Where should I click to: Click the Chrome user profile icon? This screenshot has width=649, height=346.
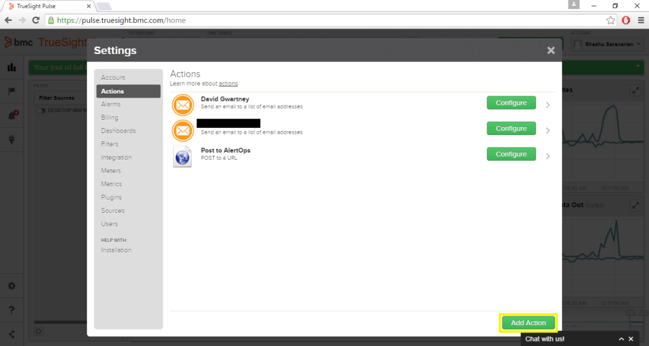(x=574, y=4)
